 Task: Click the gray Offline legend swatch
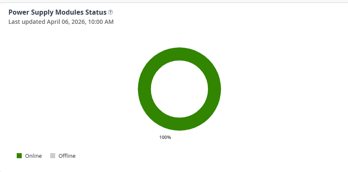tap(53, 156)
